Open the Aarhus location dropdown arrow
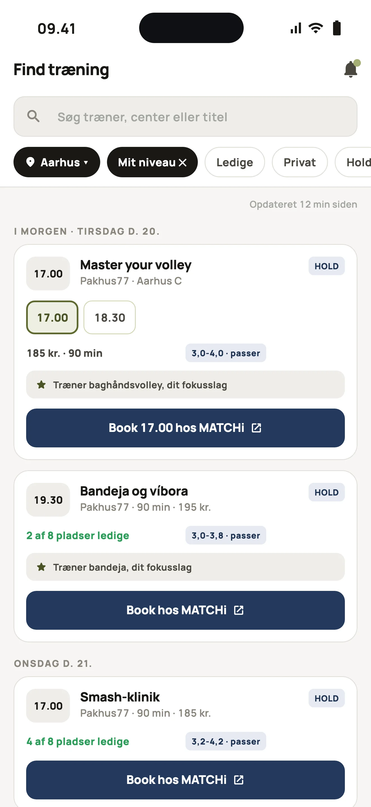371x807 pixels. (x=86, y=163)
